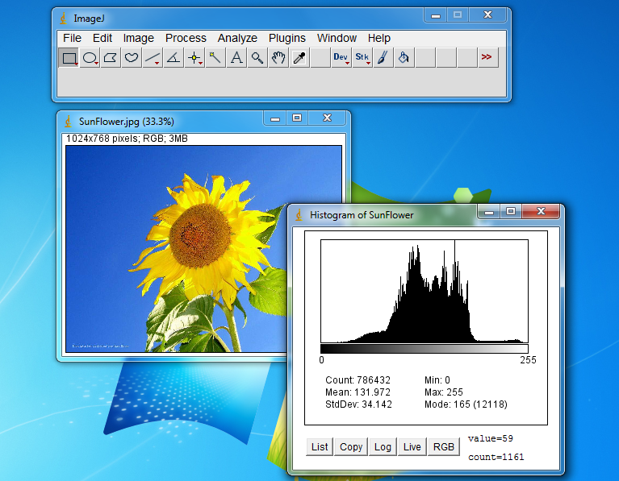Minimize the ImageJ main window
The image size is (619, 481).
tap(436, 15)
